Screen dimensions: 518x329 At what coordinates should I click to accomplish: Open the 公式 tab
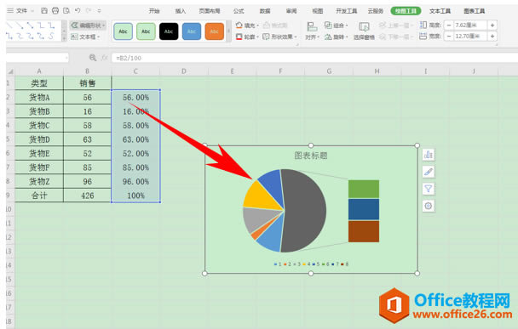[x=239, y=11]
